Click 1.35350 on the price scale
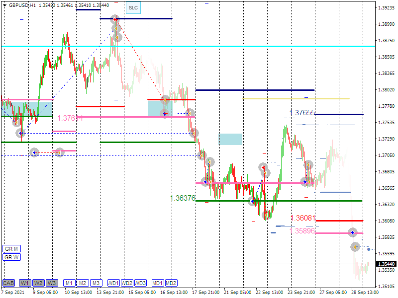 click(387, 270)
